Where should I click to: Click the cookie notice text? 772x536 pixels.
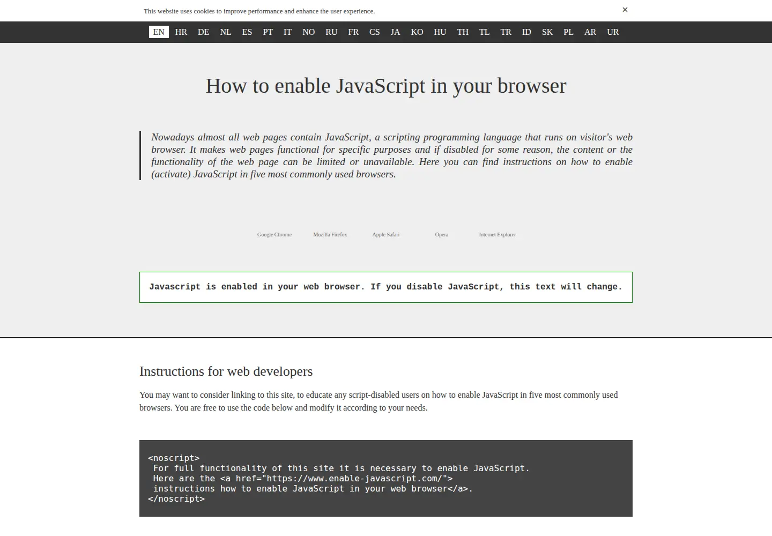tap(259, 11)
